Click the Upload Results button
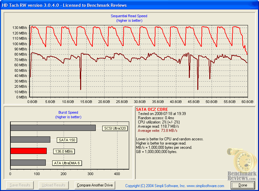Screen dimensions: 259x191 (x=54, y=185)
